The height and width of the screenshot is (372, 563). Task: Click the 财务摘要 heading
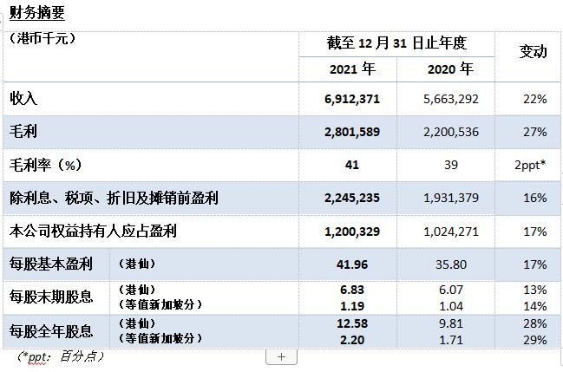click(36, 13)
